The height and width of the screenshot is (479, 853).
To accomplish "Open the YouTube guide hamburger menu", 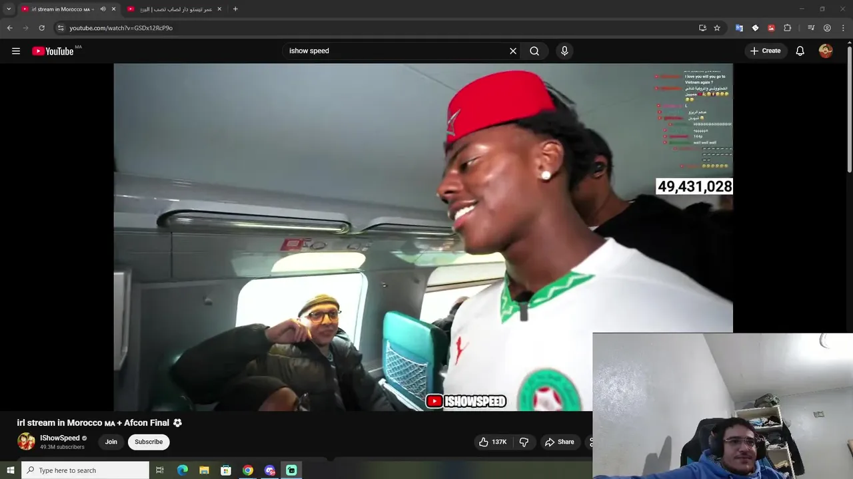I will [16, 51].
